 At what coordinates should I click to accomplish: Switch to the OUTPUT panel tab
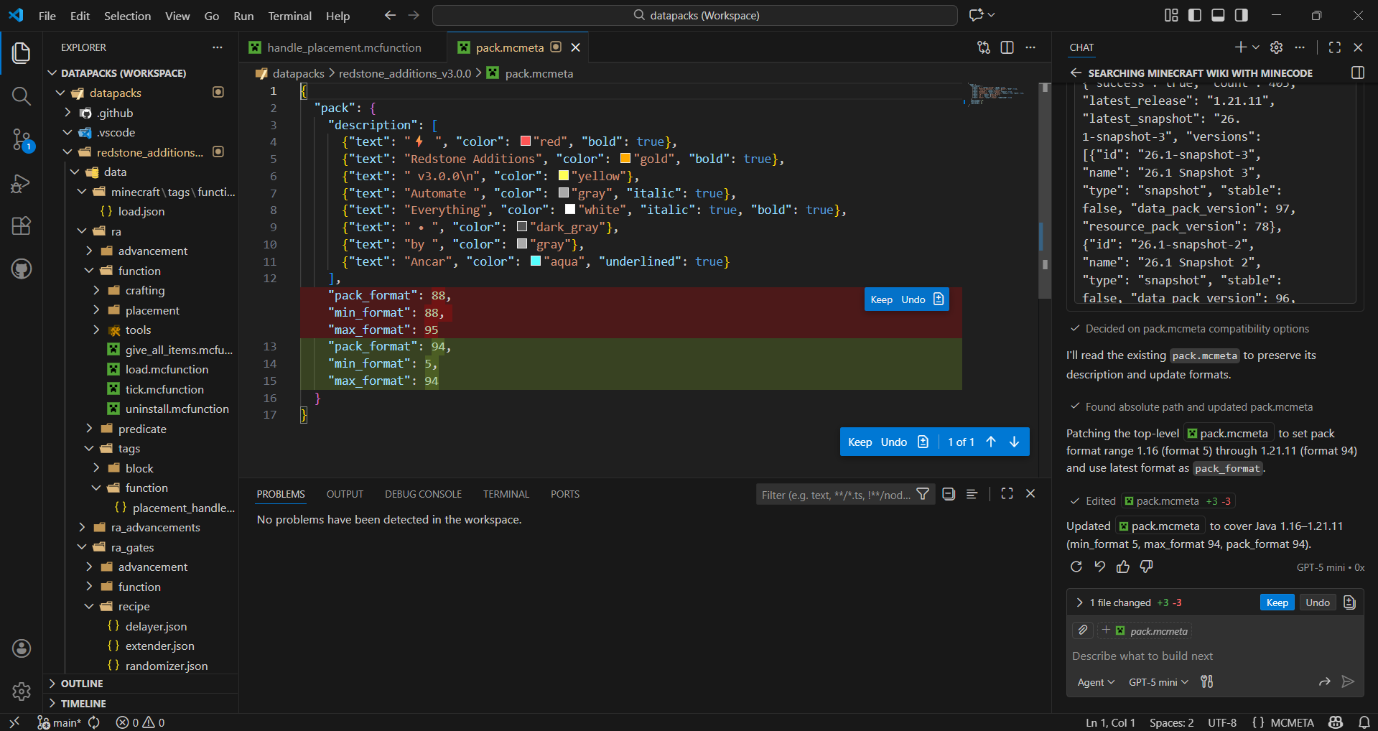[345, 494]
